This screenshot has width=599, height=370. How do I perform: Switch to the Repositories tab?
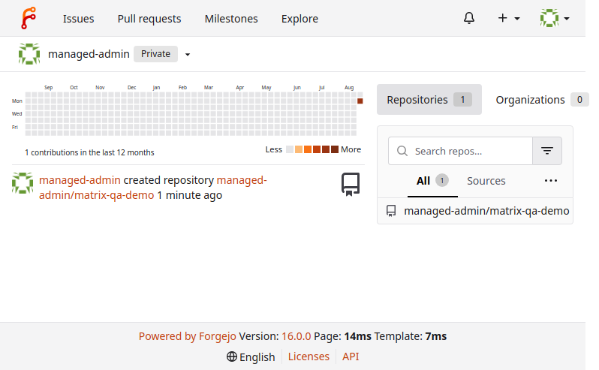pos(429,100)
